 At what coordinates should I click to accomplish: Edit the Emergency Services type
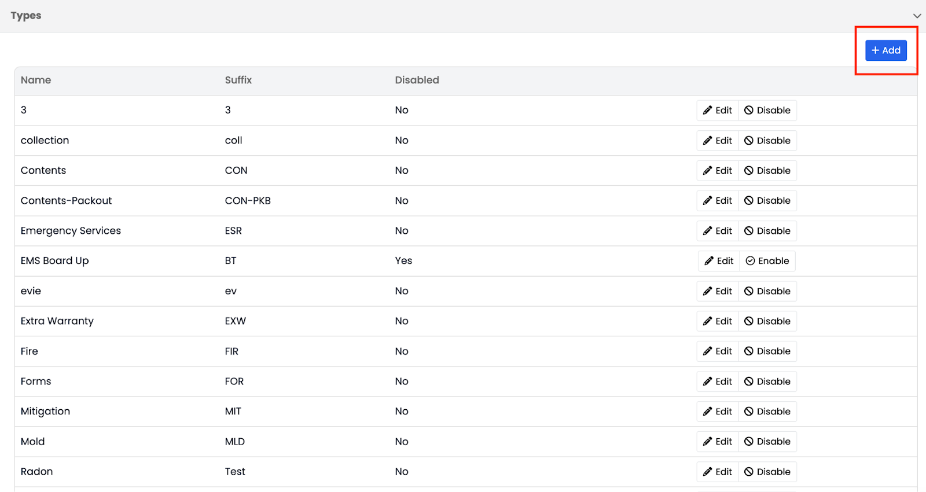718,231
